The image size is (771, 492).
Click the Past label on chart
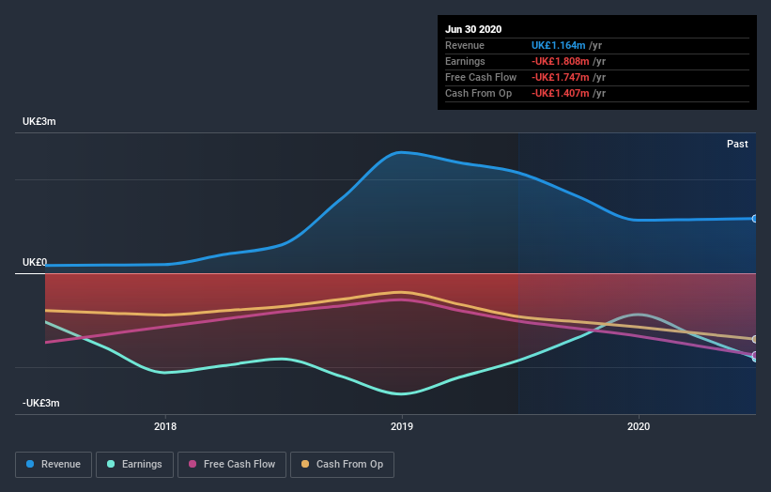click(x=737, y=144)
